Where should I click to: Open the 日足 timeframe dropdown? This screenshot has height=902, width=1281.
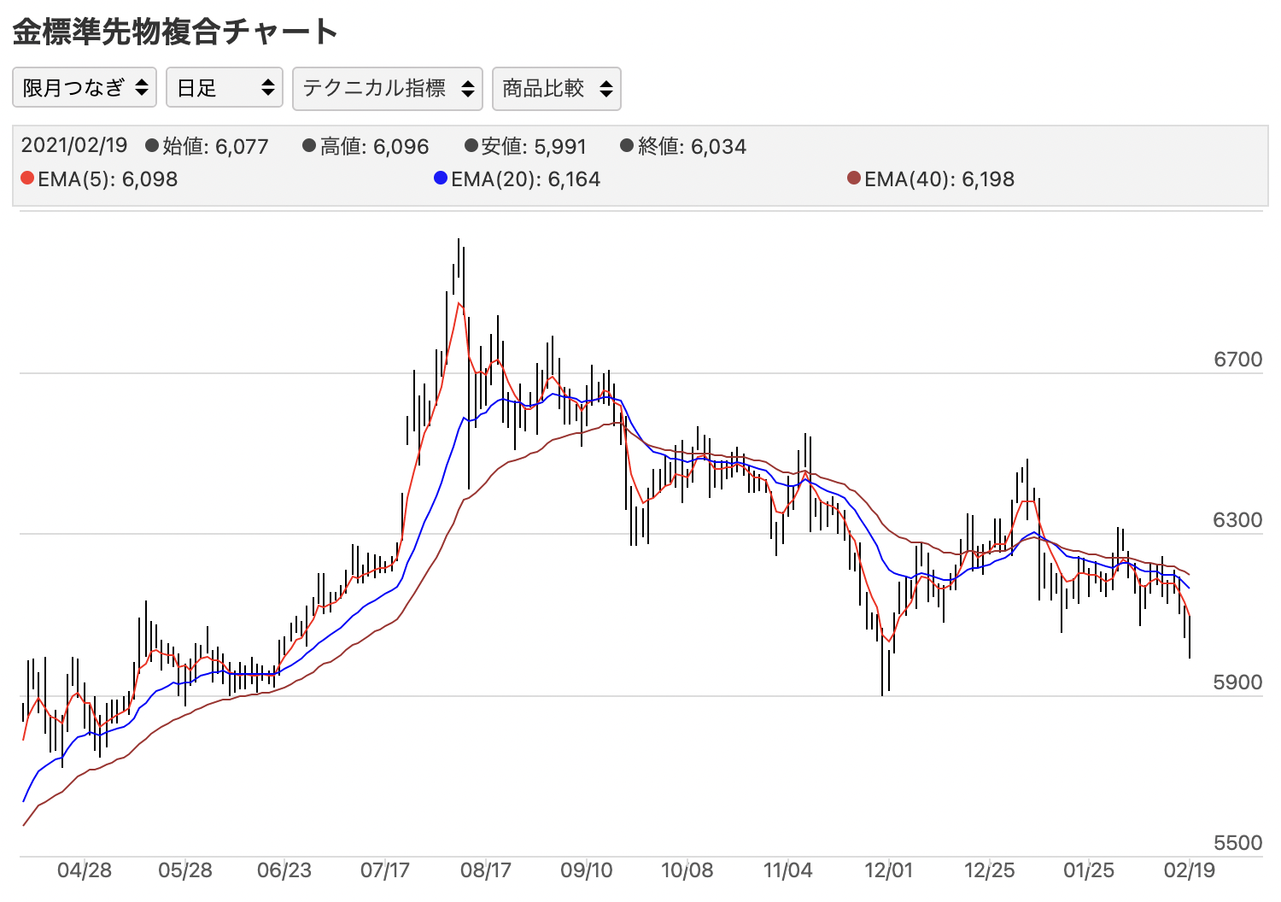coord(225,88)
